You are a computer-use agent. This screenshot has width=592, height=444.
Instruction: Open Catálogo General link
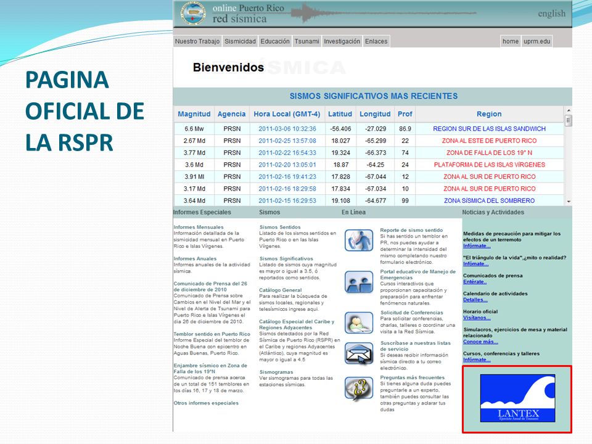point(280,290)
